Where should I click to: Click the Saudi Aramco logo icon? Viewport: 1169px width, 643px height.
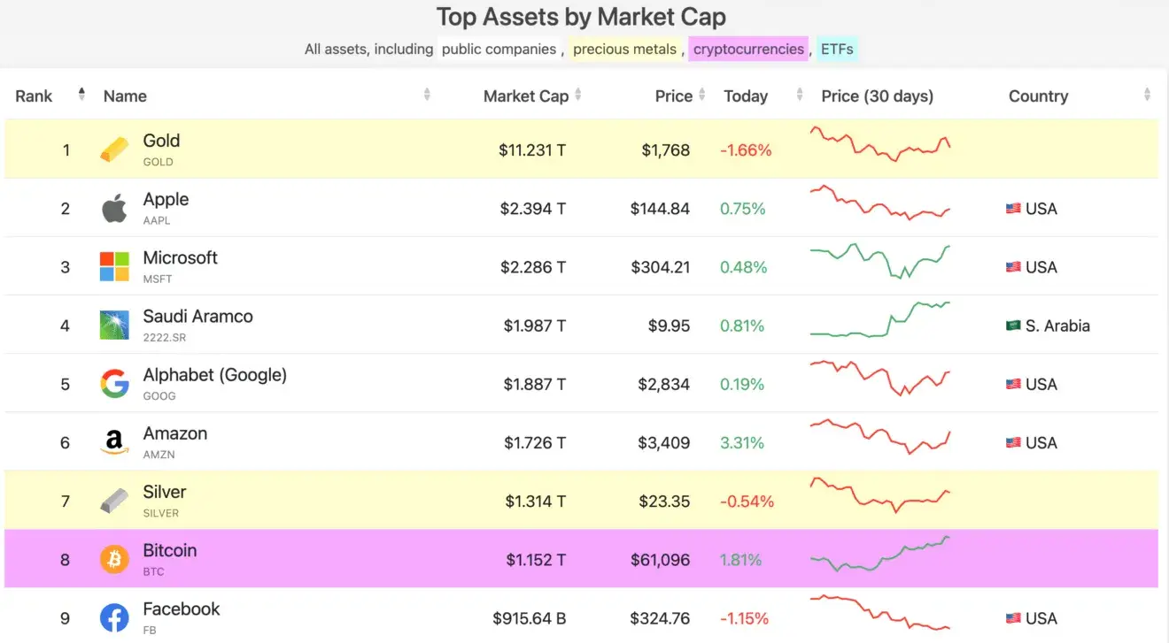(114, 325)
